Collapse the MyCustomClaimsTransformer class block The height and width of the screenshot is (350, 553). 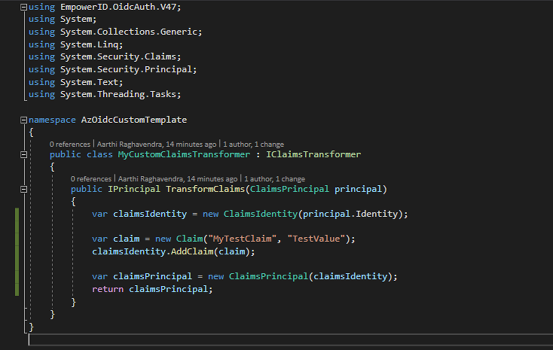click(23, 155)
